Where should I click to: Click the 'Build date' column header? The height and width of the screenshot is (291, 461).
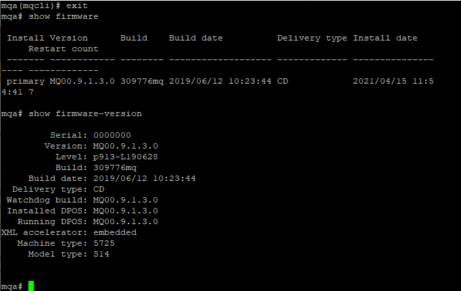coord(196,38)
